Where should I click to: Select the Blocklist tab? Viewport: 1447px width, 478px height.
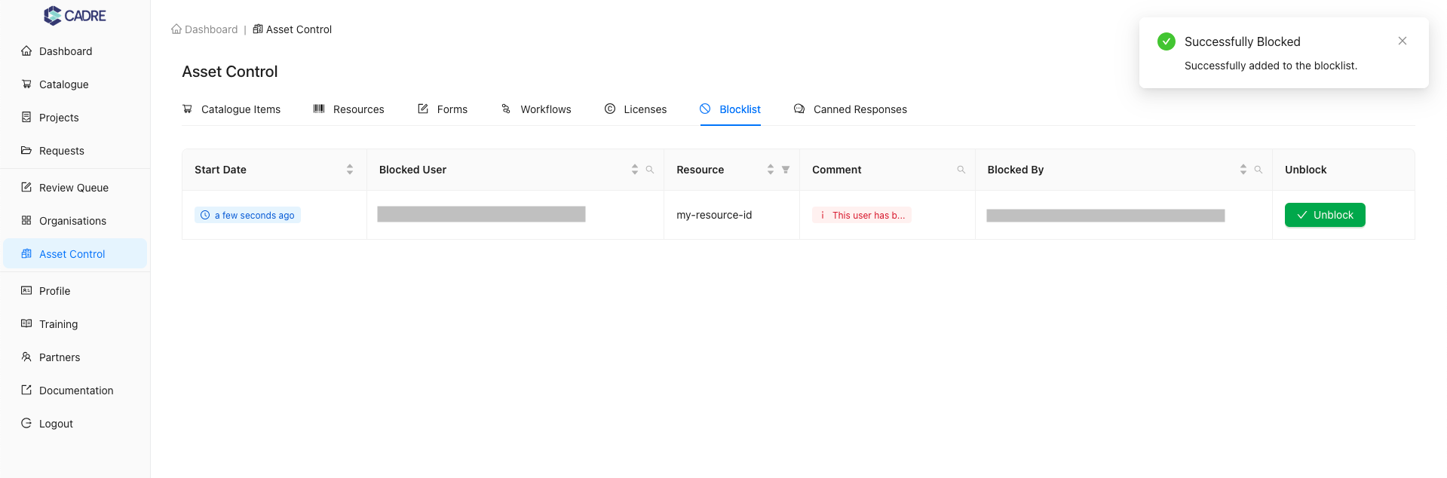tap(731, 109)
